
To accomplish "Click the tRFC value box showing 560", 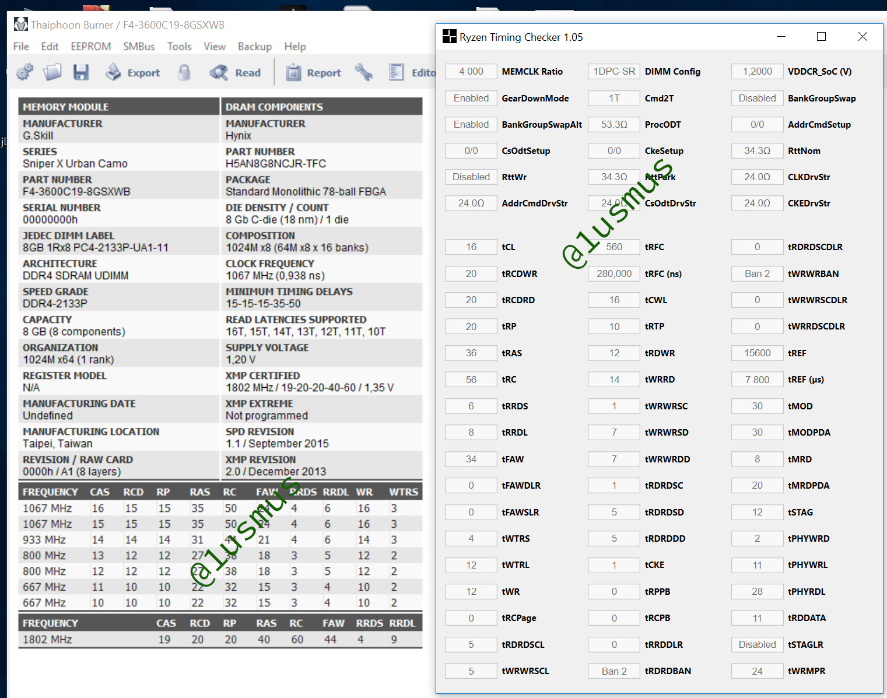I will (614, 247).
